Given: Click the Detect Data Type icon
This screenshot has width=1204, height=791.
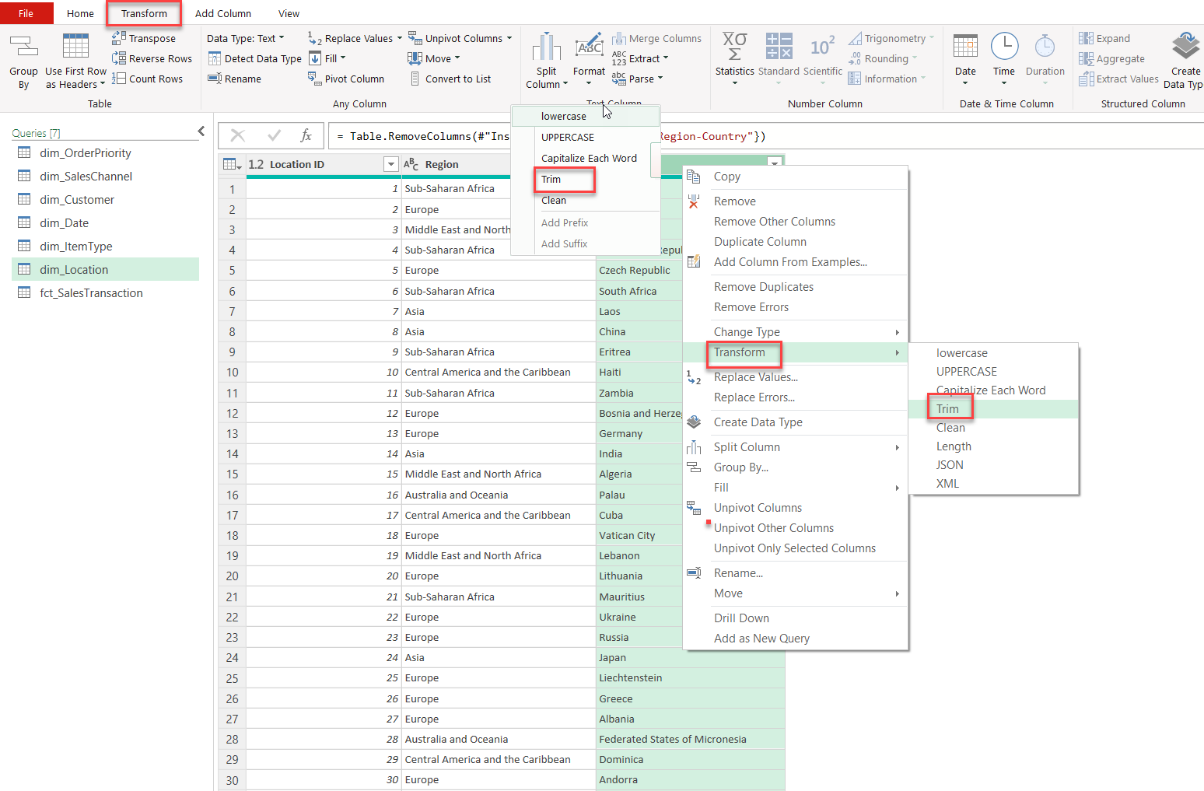Looking at the screenshot, I should [x=215, y=58].
